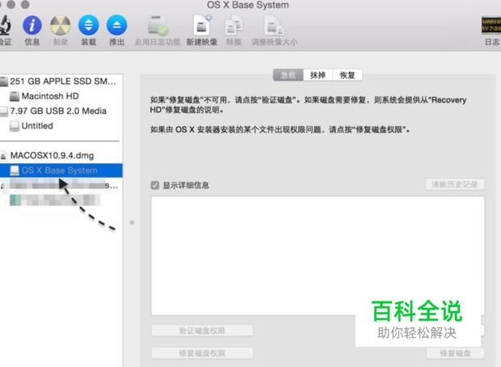Click Verify Disk Permissions (验证磁盘权限) button

pos(202,331)
